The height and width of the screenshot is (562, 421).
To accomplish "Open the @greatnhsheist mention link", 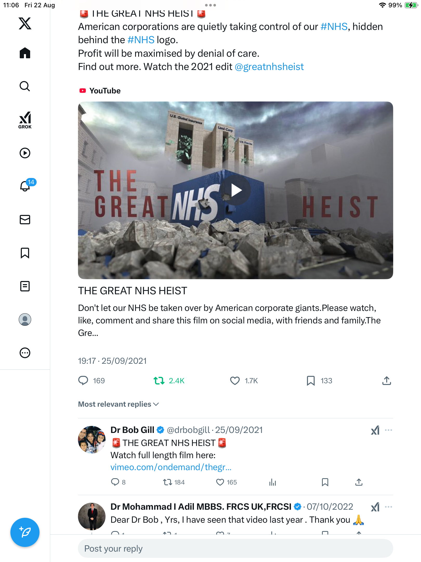I will pos(269,67).
